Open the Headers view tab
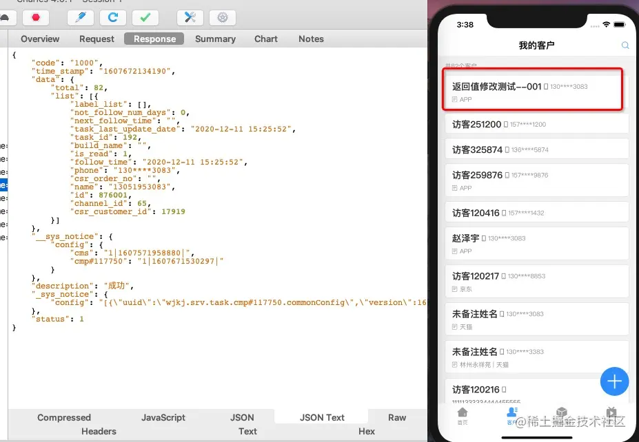 (x=99, y=432)
